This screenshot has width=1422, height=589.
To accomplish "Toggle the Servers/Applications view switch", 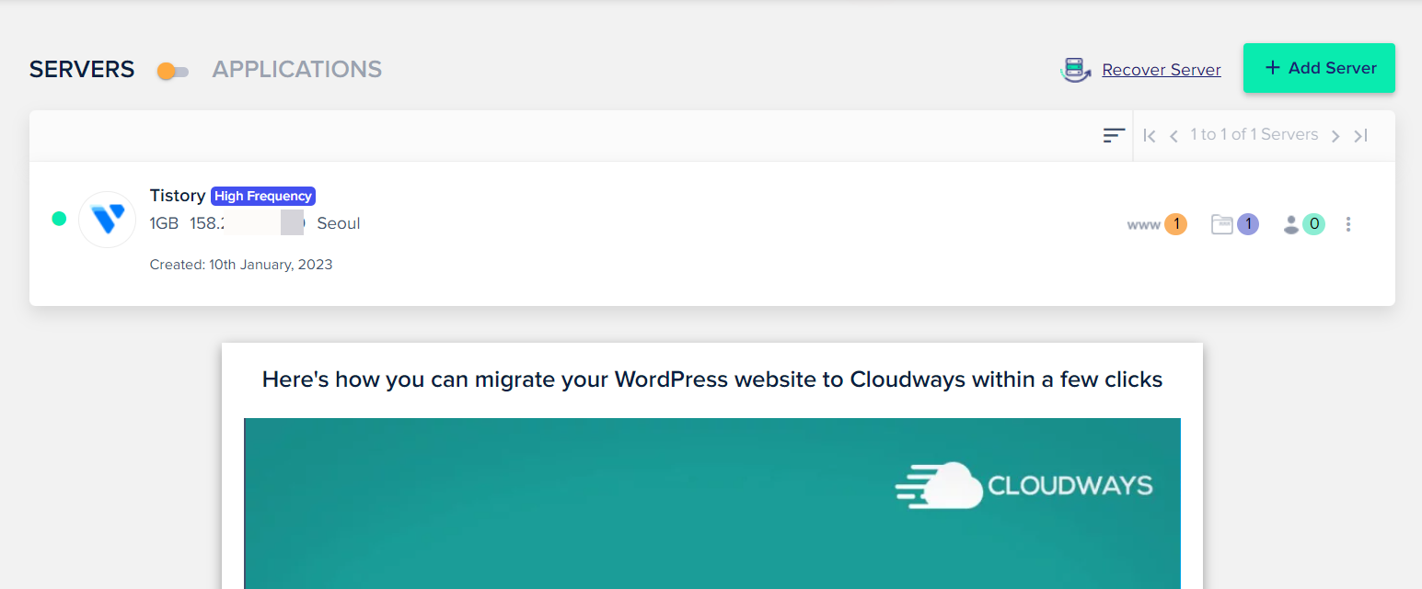I will (x=172, y=71).
